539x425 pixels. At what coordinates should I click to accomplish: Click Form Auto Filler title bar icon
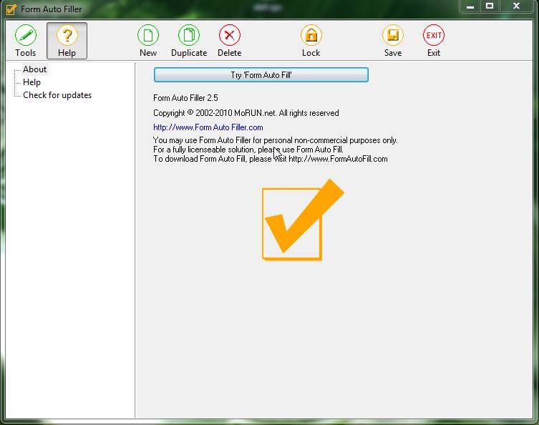pos(11,9)
